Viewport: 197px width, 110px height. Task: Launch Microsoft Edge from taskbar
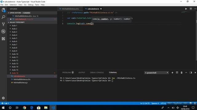(x=32, y=108)
